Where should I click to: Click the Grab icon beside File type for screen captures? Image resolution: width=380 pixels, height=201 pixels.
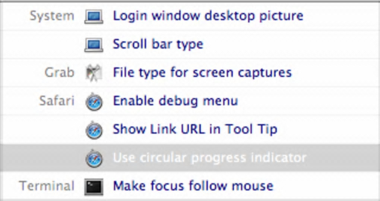pos(94,73)
